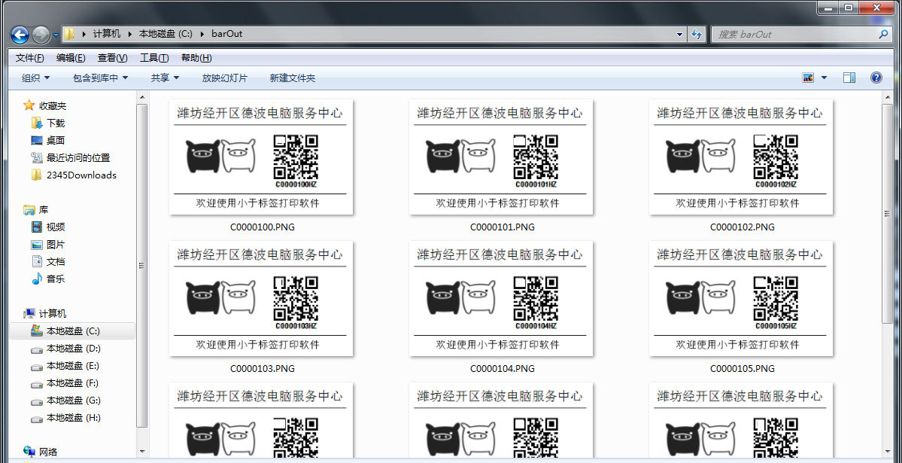902x463 pixels.
Task: Open the view options dropdown arrow
Action: 824,78
